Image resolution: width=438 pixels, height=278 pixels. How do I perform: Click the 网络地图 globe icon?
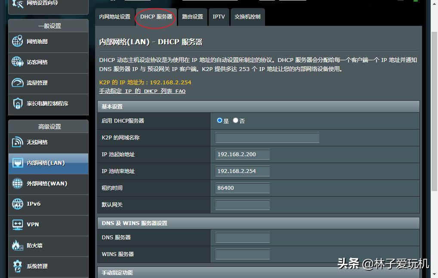pyautogui.click(x=18, y=42)
